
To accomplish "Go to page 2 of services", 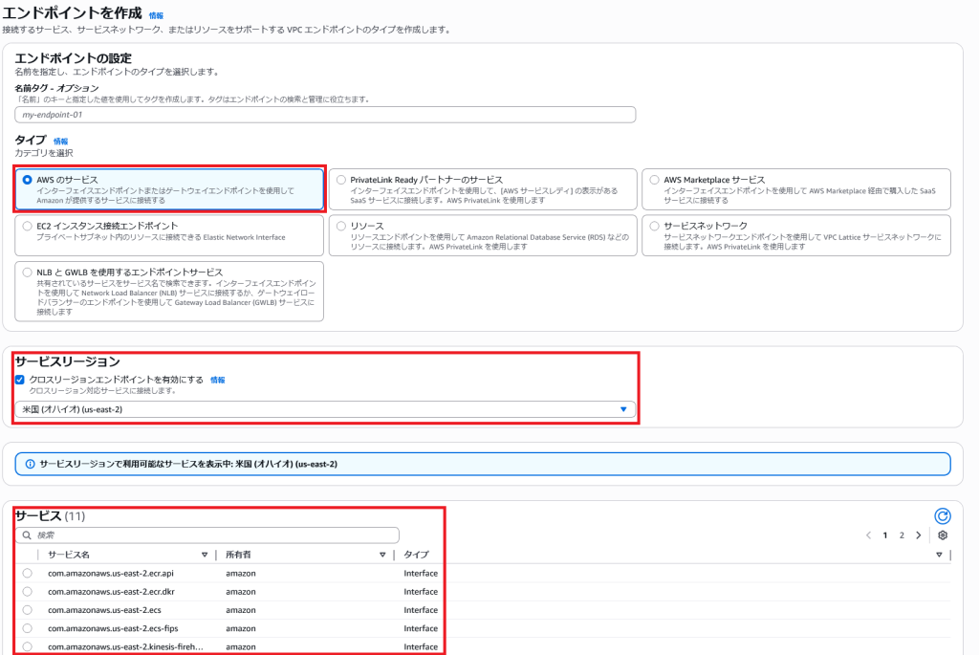I will click(902, 535).
